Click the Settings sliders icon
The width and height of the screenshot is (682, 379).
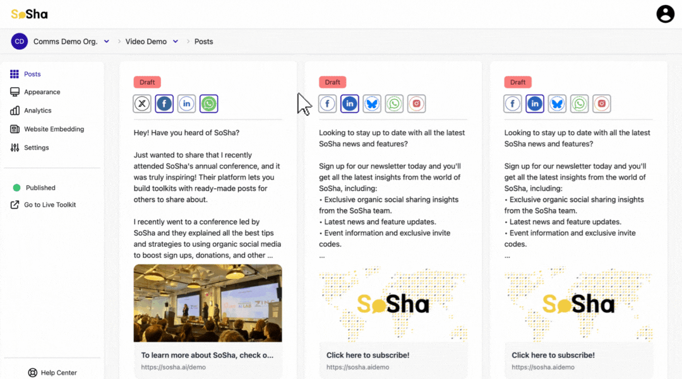tap(15, 148)
